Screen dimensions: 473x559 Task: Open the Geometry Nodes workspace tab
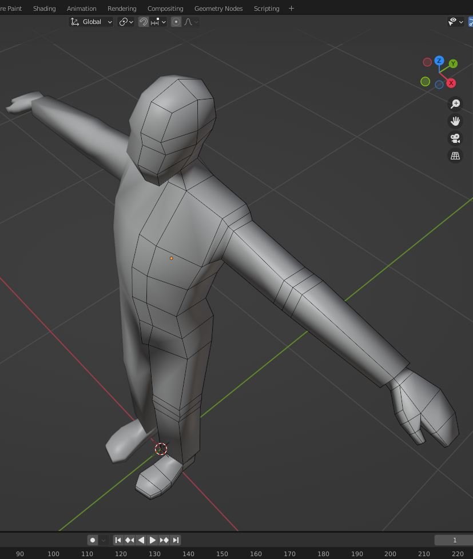(x=218, y=9)
